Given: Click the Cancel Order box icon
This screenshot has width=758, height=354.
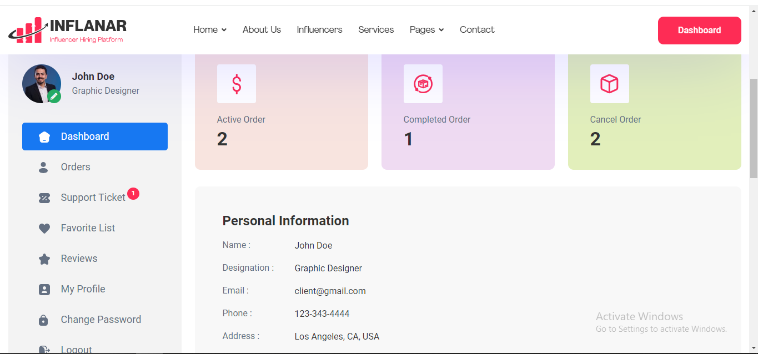Looking at the screenshot, I should tap(609, 84).
